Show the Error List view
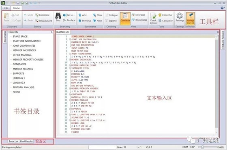Image resolution: width=227 pixels, height=150 pixels. pos(138,15)
